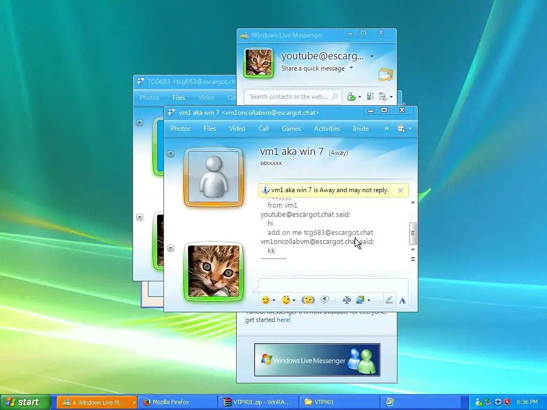
Task: Click the vm1 chat window title bar icon
Action: click(x=171, y=112)
